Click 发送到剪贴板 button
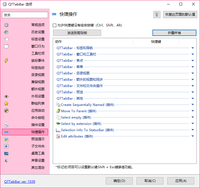The image size is (200, 188). [77, 33]
